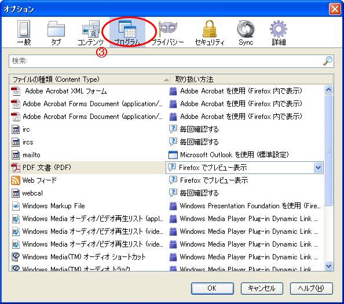Open the Sync options panel
344x304 pixels.
(x=246, y=33)
